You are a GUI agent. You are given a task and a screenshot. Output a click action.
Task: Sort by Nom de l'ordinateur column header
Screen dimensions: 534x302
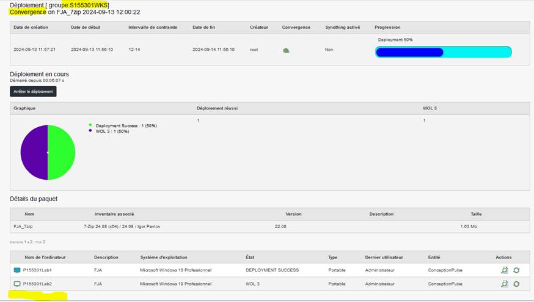point(45,257)
